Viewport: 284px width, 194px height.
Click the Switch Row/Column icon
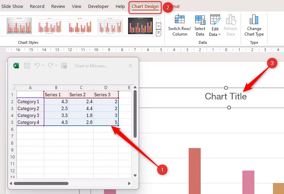coord(179,19)
